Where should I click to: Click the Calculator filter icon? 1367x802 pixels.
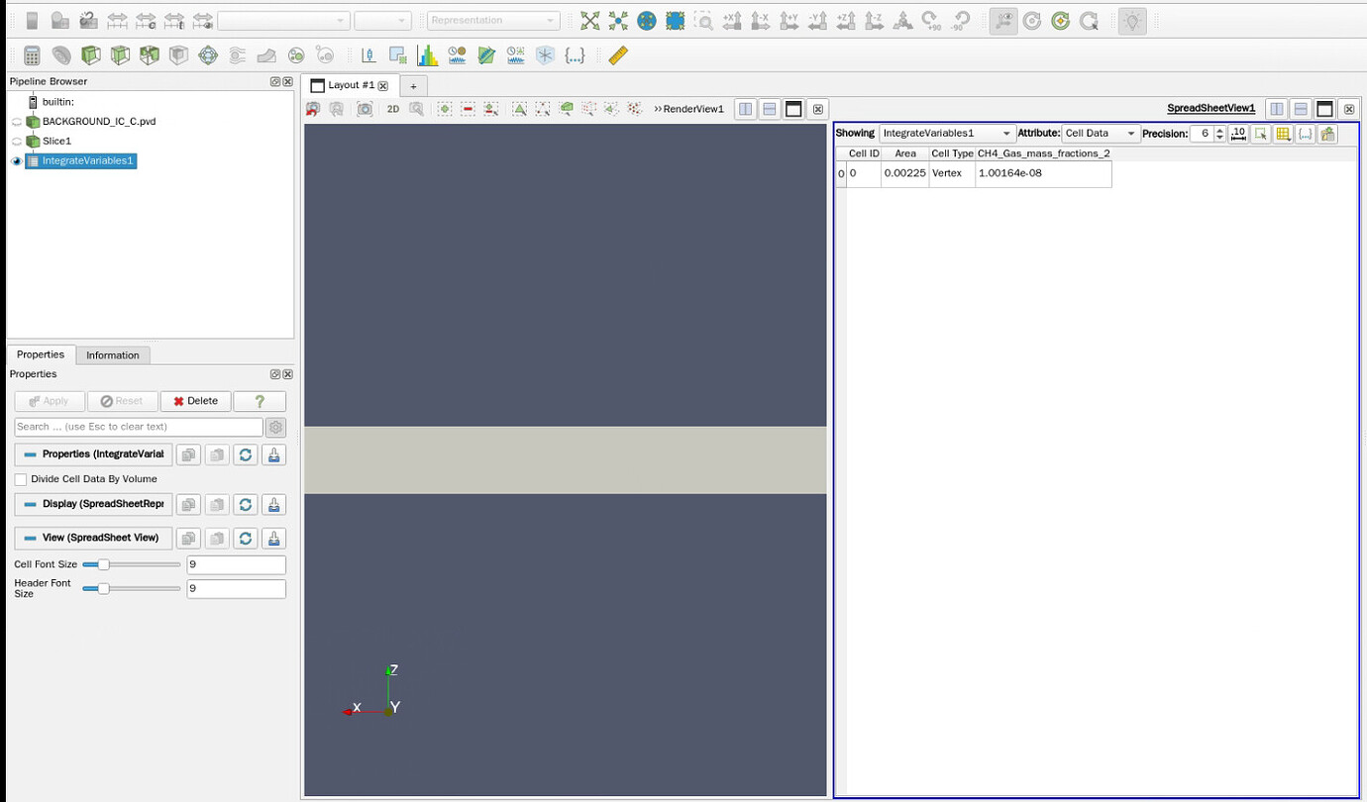point(32,55)
